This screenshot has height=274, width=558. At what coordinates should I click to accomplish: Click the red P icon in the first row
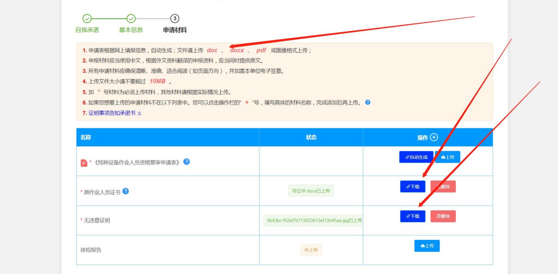point(84,163)
